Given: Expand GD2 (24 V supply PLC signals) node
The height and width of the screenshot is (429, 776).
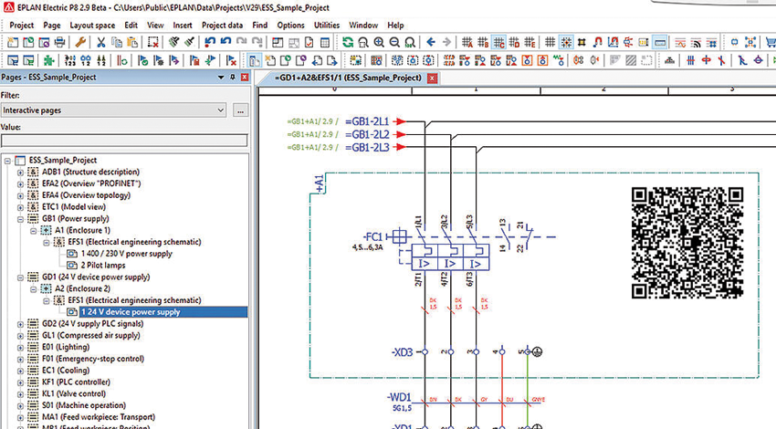Looking at the screenshot, I should 20,325.
